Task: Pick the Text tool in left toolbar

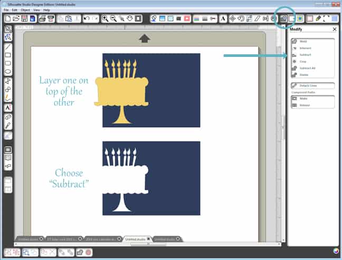Action: 8,108
